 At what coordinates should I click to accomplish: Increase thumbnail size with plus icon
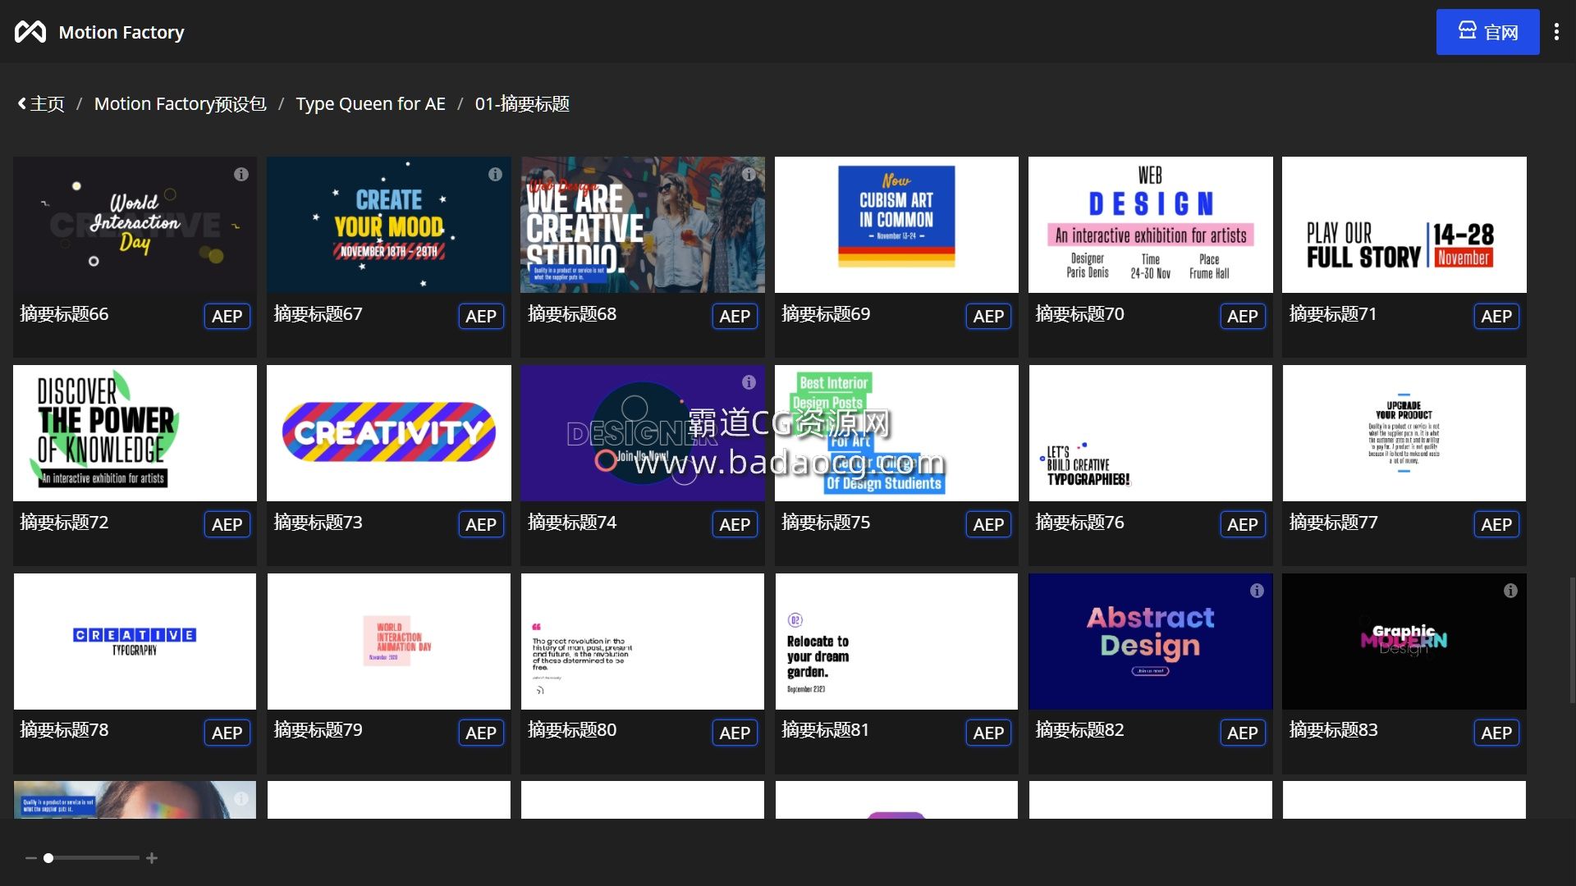(x=152, y=858)
